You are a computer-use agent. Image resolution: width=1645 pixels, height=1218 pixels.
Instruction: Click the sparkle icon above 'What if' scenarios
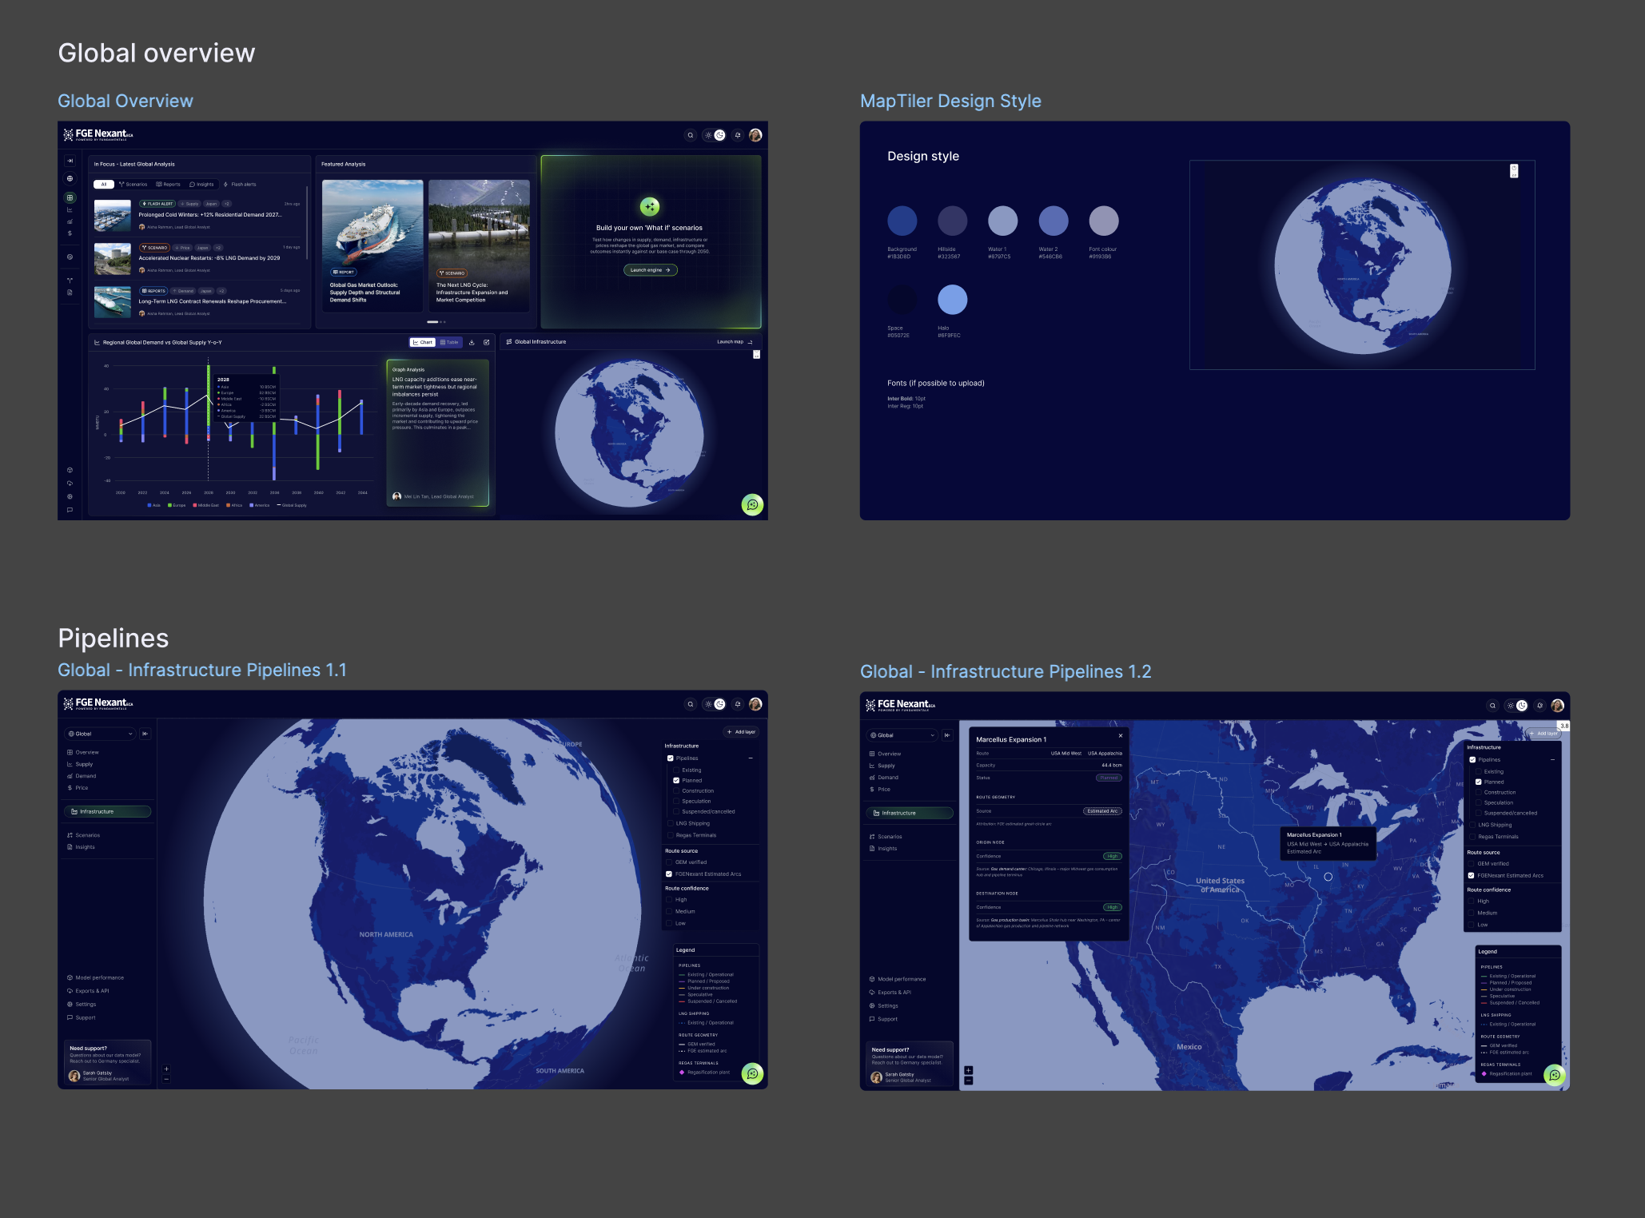(x=650, y=206)
